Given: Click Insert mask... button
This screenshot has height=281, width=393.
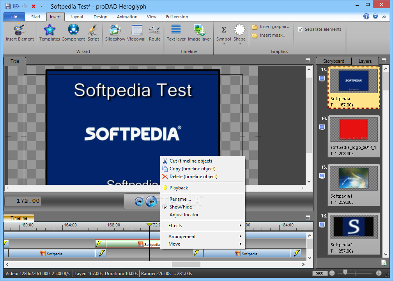Looking at the screenshot, I should (x=269, y=35).
